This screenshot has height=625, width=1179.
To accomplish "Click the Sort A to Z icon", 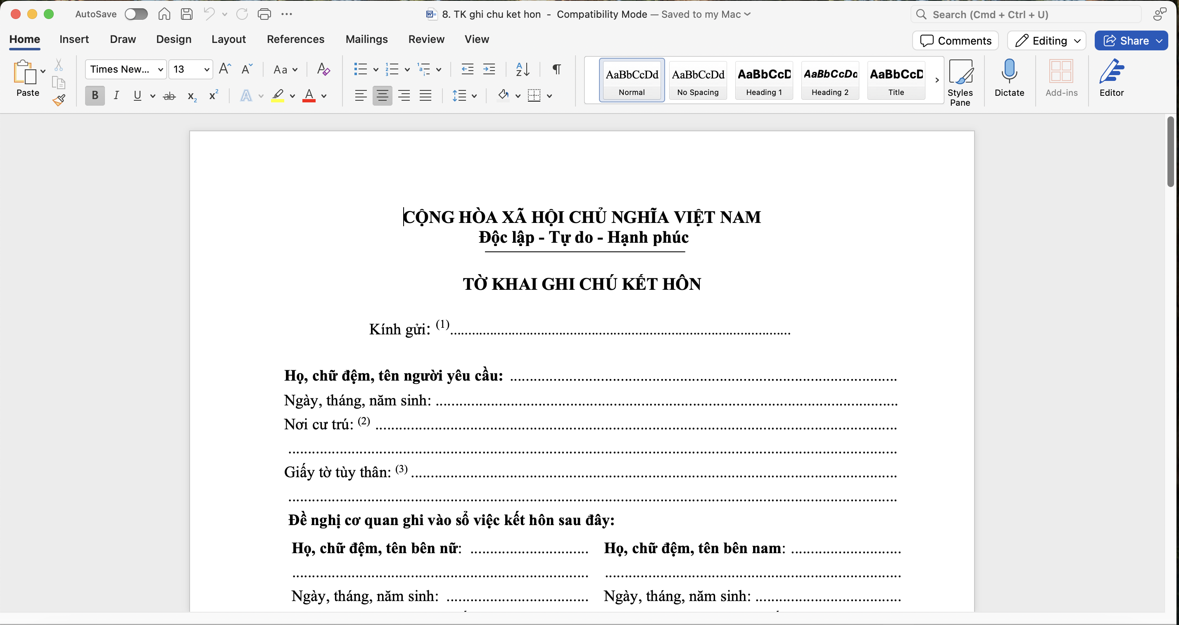I will click(x=523, y=69).
